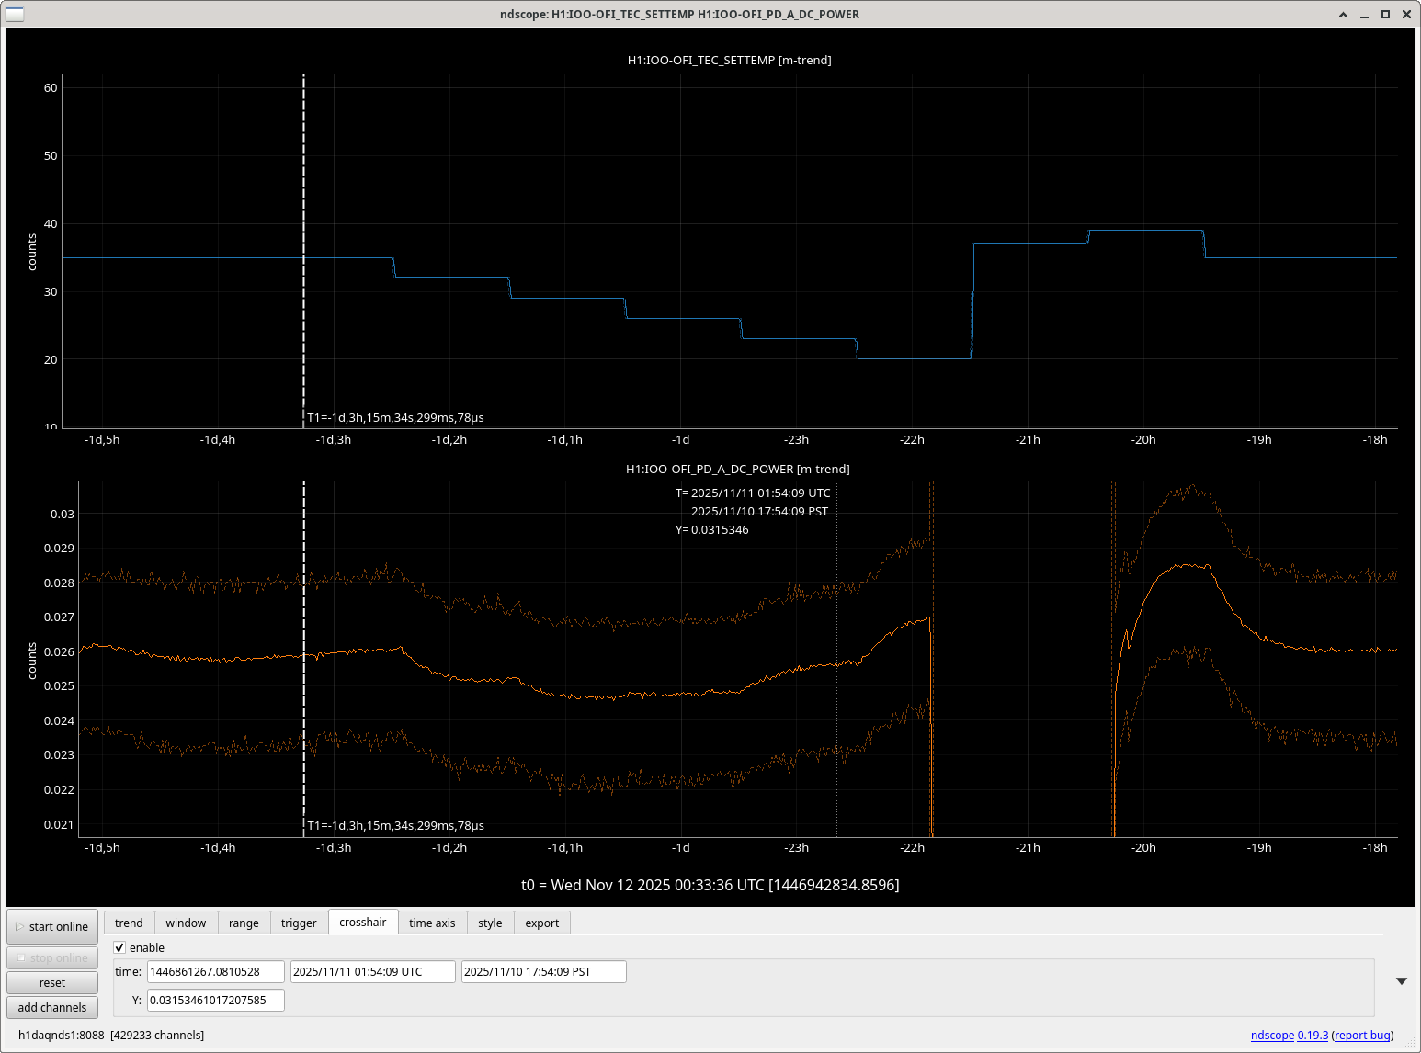Click the add channels button
Image resolution: width=1421 pixels, height=1053 pixels.
[x=52, y=1007]
